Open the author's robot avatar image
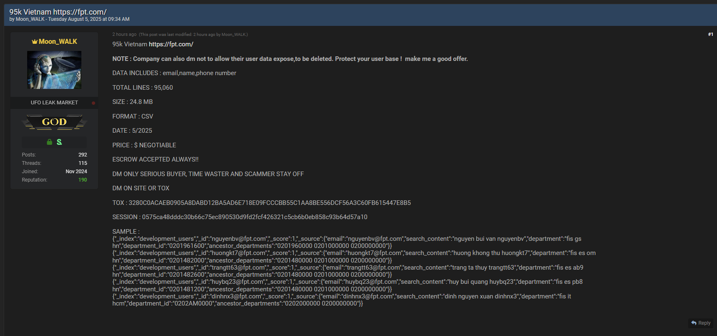Viewport: 717px width, 336px height. [x=54, y=70]
